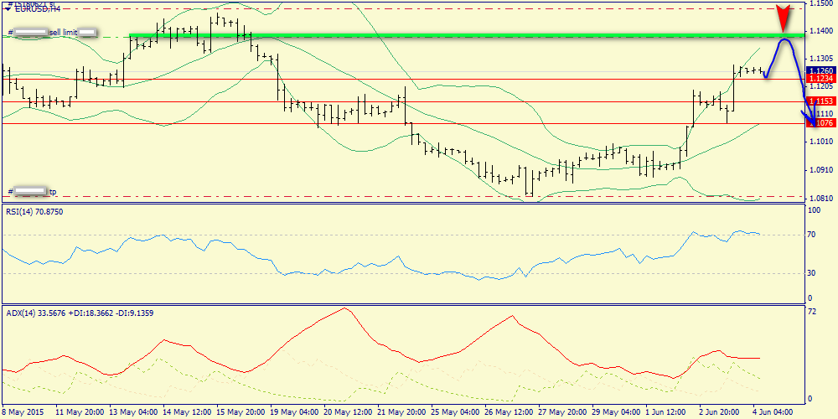Click 1.1400 on the price scale
838x419 pixels.
tap(822, 32)
